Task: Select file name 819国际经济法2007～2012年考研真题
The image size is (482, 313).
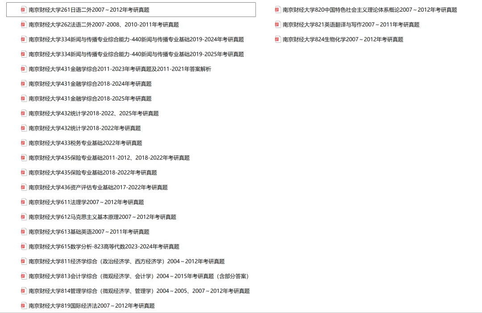Action: (x=91, y=305)
